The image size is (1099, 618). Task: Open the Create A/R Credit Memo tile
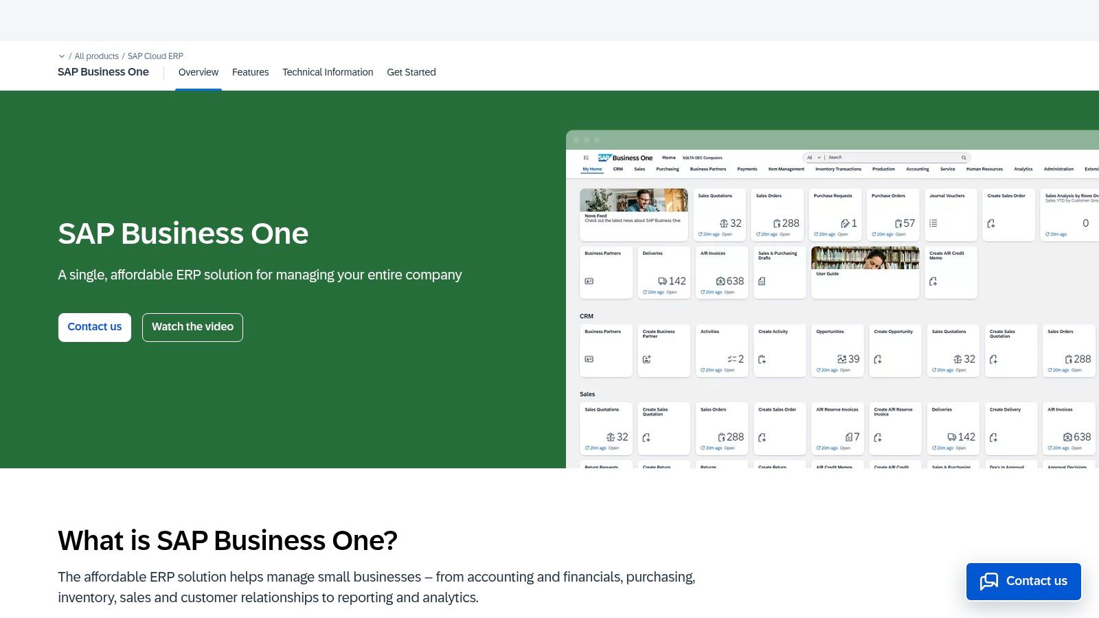coord(951,273)
